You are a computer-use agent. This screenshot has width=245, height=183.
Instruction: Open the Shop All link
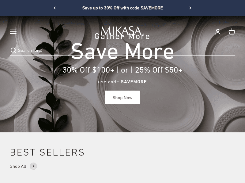[x=18, y=166]
